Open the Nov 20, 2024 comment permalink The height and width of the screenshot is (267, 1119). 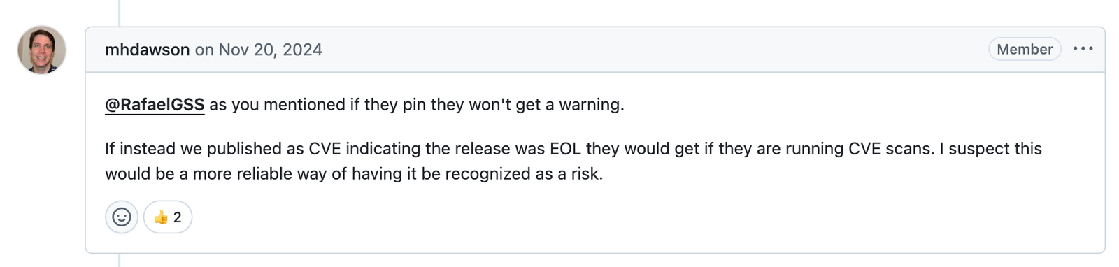(270, 50)
